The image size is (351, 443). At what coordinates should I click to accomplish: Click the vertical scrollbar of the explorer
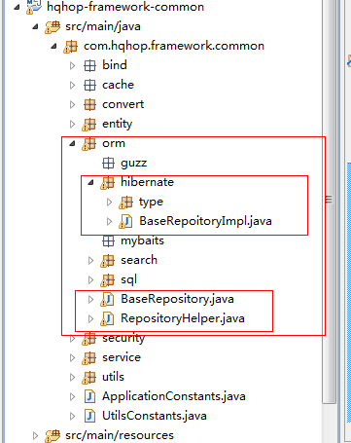point(329,202)
